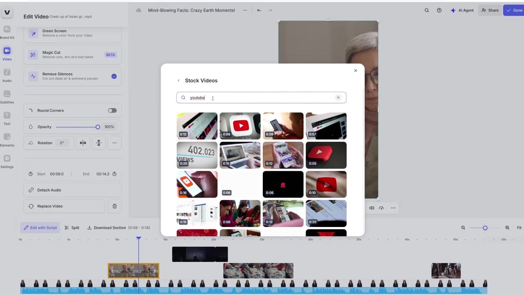Open the player more options ellipsis
This screenshot has height=295, width=524.
pyautogui.click(x=393, y=208)
